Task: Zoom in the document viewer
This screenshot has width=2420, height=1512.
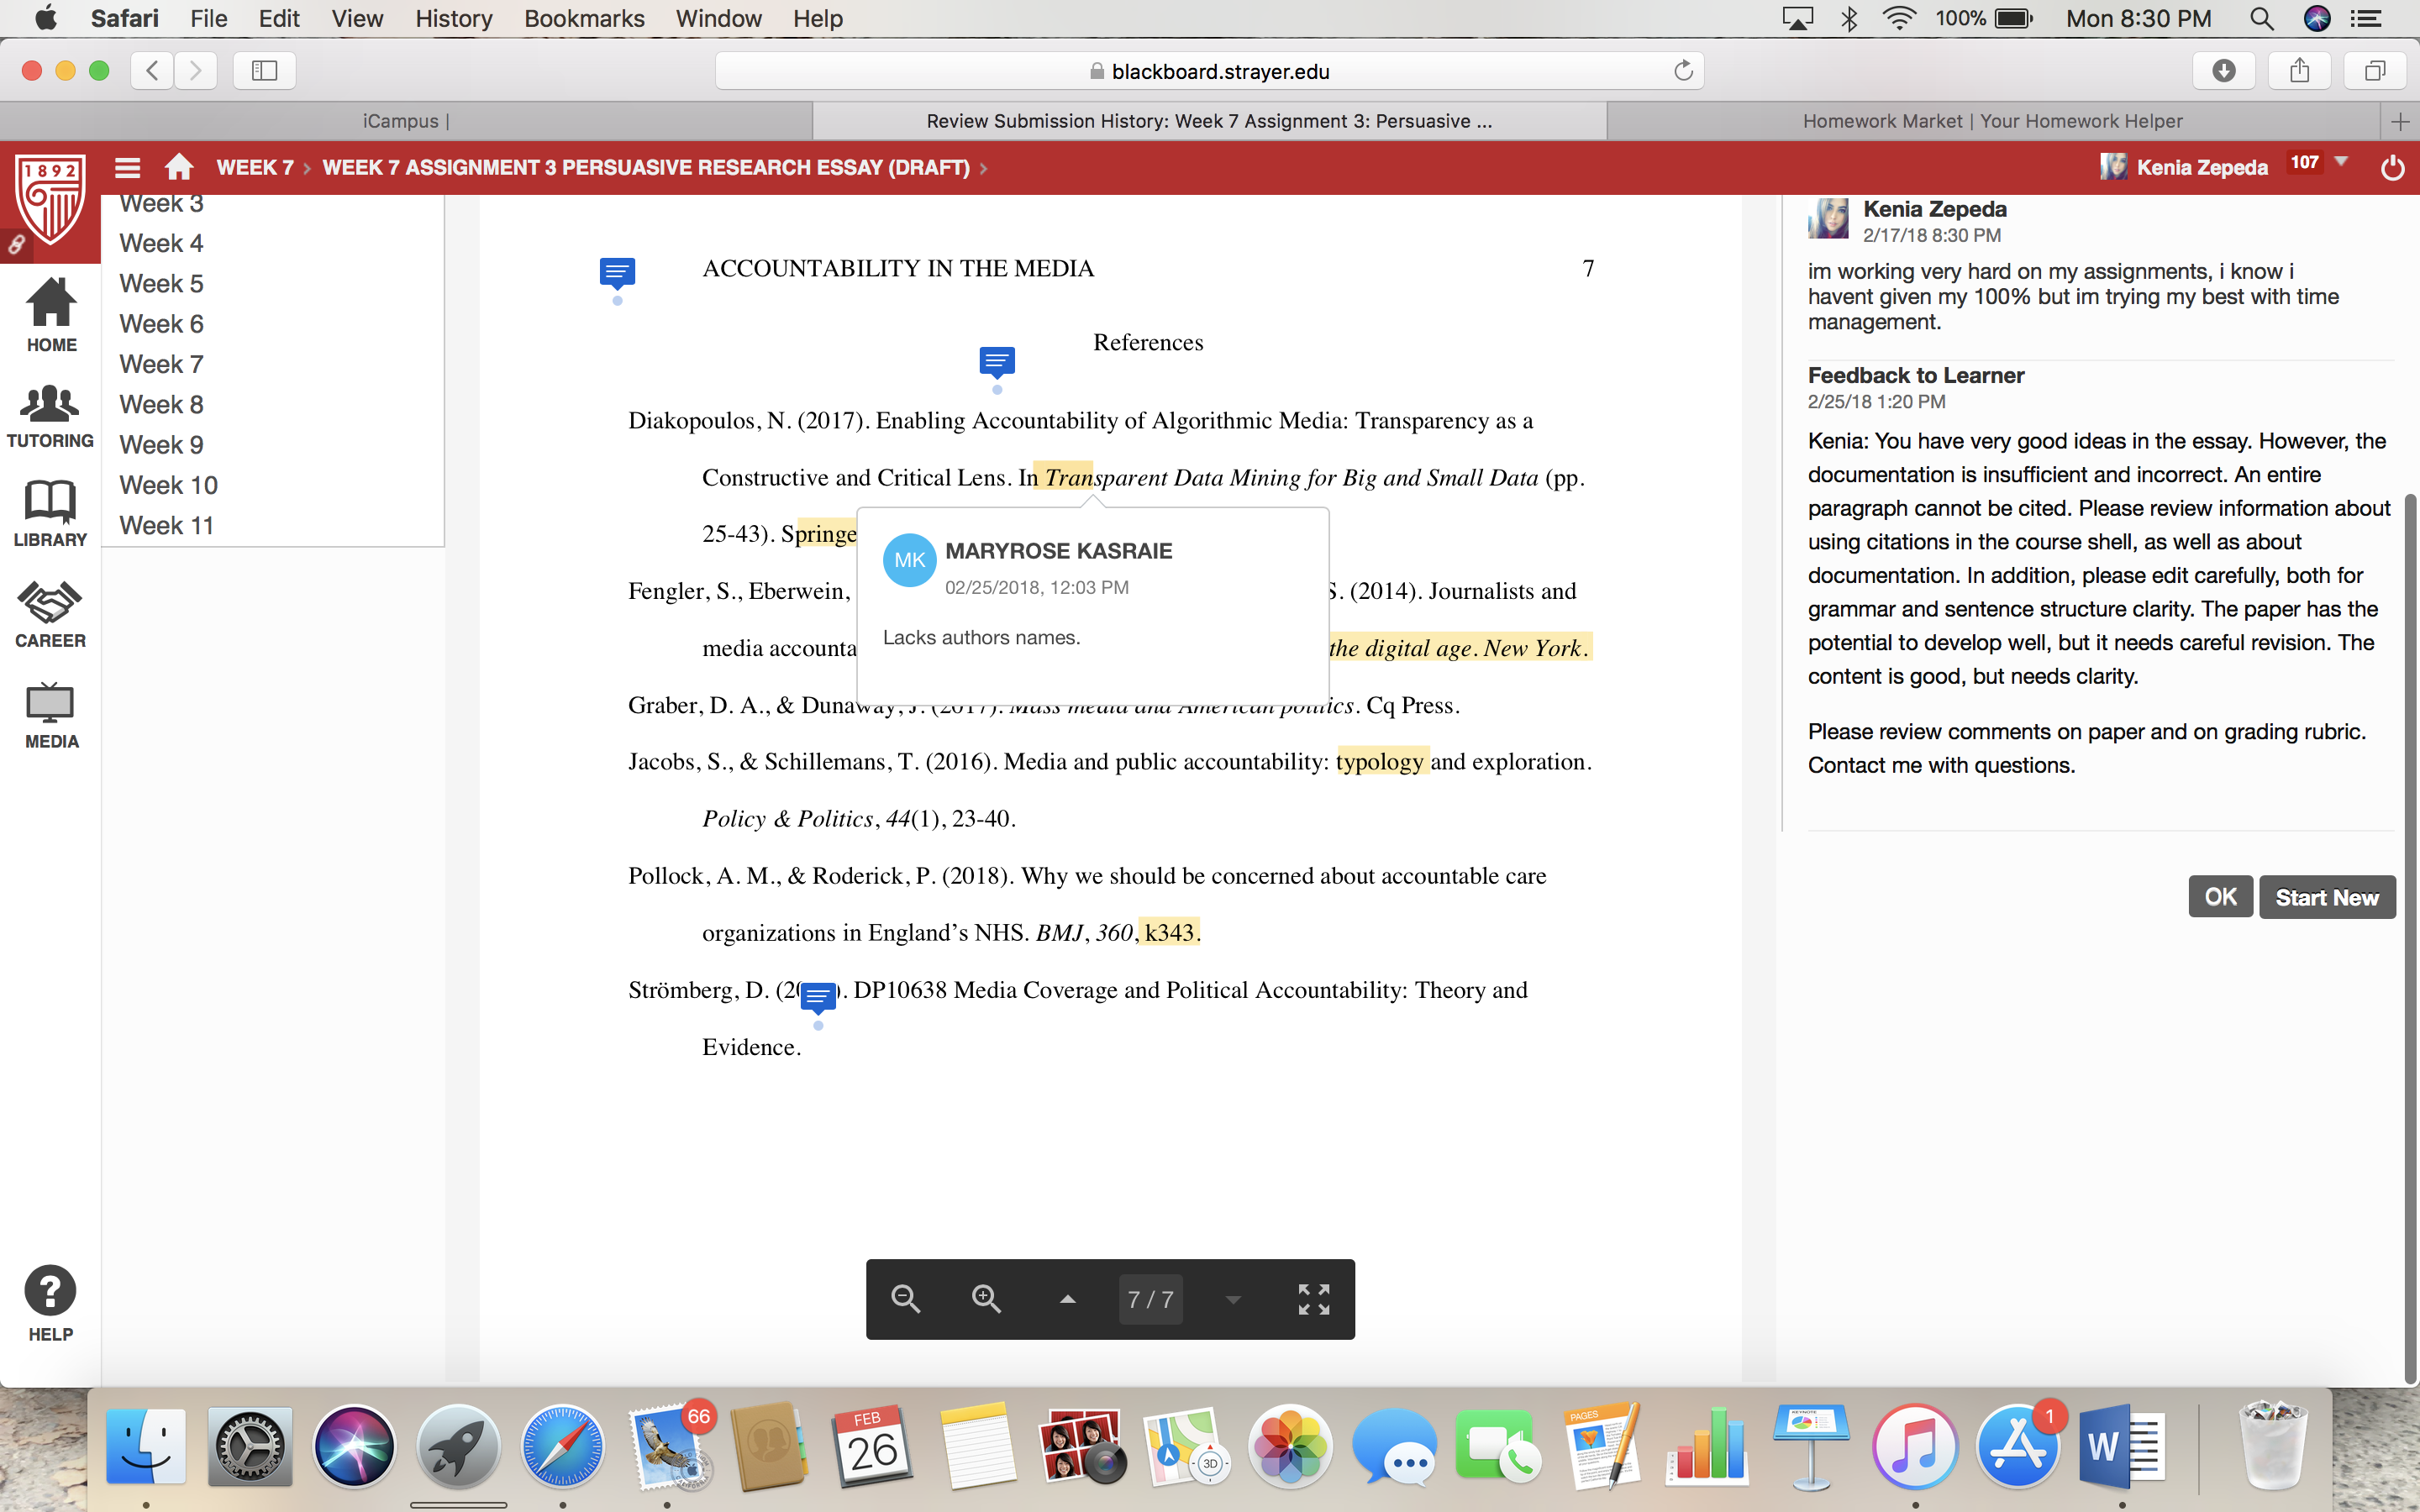Action: [x=987, y=1299]
